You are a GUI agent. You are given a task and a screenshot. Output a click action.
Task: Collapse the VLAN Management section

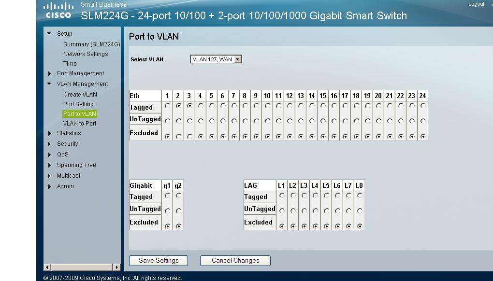(49, 84)
